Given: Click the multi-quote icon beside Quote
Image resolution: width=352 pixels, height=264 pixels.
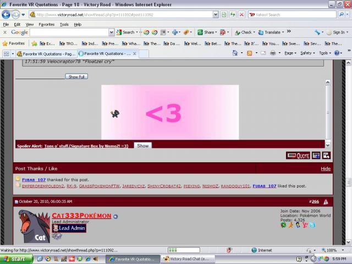Looking at the screenshot, I should tap(316, 156).
